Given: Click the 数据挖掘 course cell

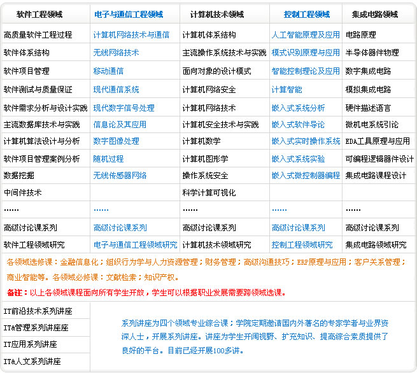Looking at the screenshot, I should pyautogui.click(x=19, y=176).
